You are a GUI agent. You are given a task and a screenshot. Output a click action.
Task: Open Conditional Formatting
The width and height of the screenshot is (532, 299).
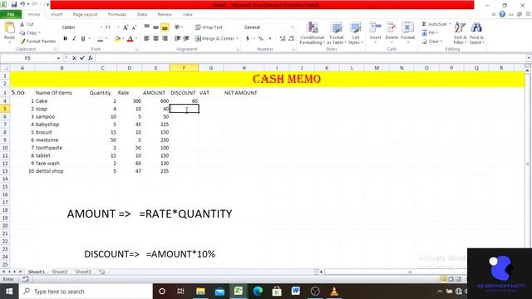(x=313, y=33)
